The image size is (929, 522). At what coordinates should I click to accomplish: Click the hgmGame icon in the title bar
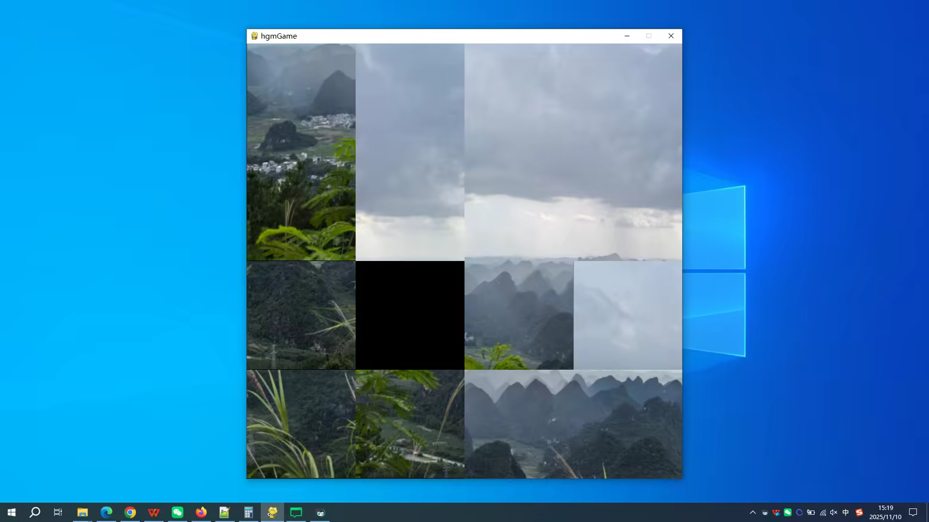point(254,36)
